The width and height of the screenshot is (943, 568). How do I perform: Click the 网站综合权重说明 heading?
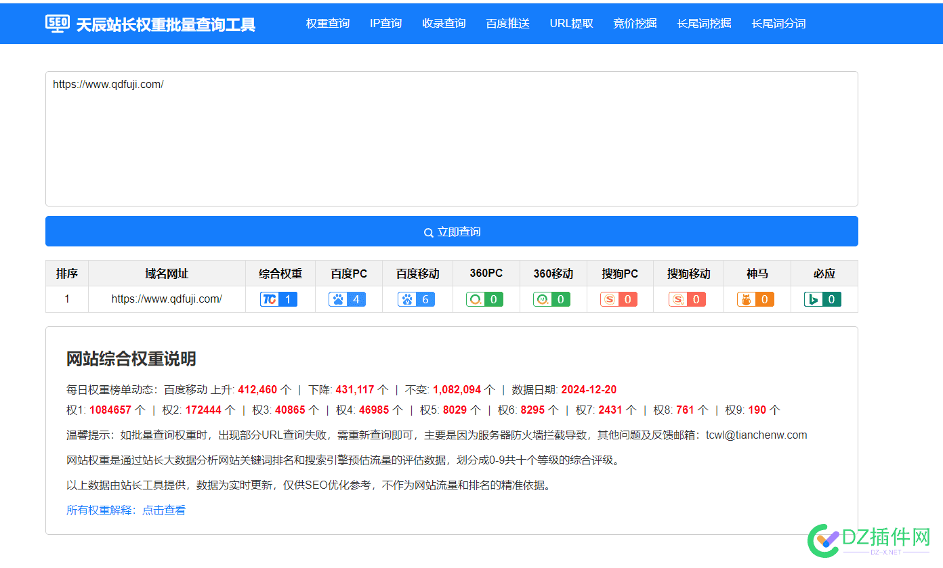pyautogui.click(x=131, y=359)
